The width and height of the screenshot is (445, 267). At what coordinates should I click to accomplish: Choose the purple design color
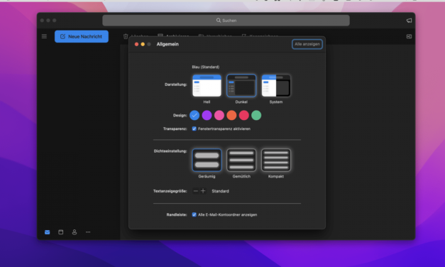click(x=207, y=115)
